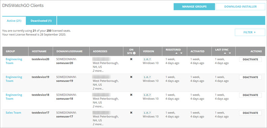Click version 1.0.7 tag for testdevice18
Screen dimensions: 267x128
(x=147, y=95)
